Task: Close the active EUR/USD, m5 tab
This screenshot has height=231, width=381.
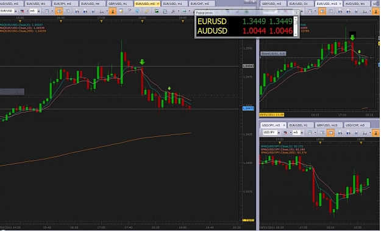Action: (x=158, y=4)
